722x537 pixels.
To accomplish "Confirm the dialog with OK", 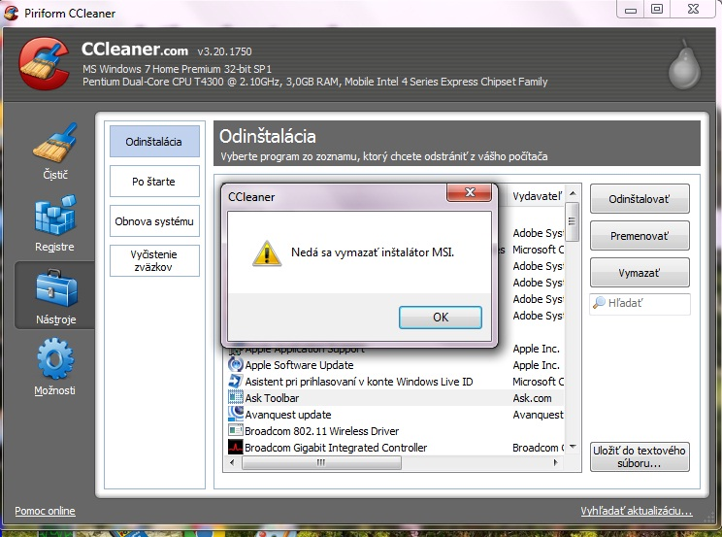I will 441,318.
